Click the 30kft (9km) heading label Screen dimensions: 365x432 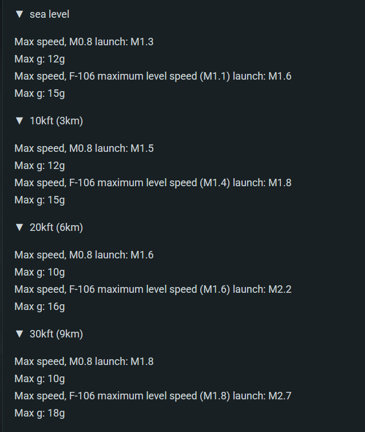point(57,334)
